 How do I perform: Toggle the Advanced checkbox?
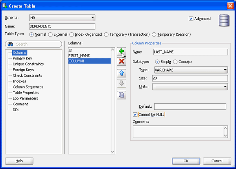tap(191, 18)
